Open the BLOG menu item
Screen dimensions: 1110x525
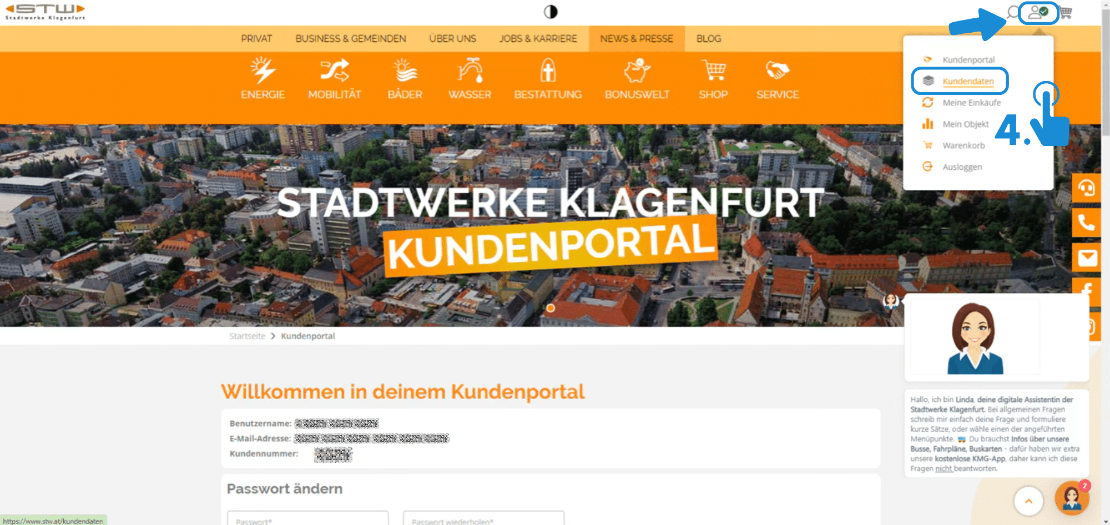click(709, 39)
